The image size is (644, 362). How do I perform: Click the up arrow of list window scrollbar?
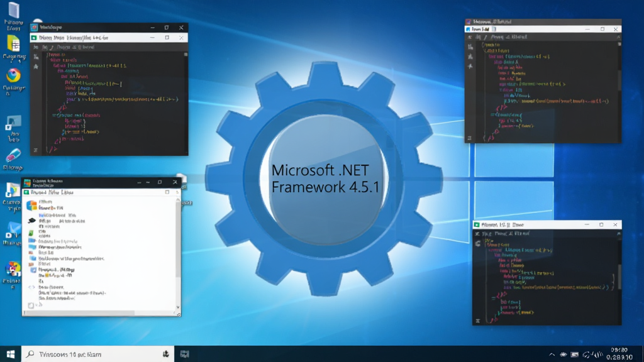click(178, 199)
